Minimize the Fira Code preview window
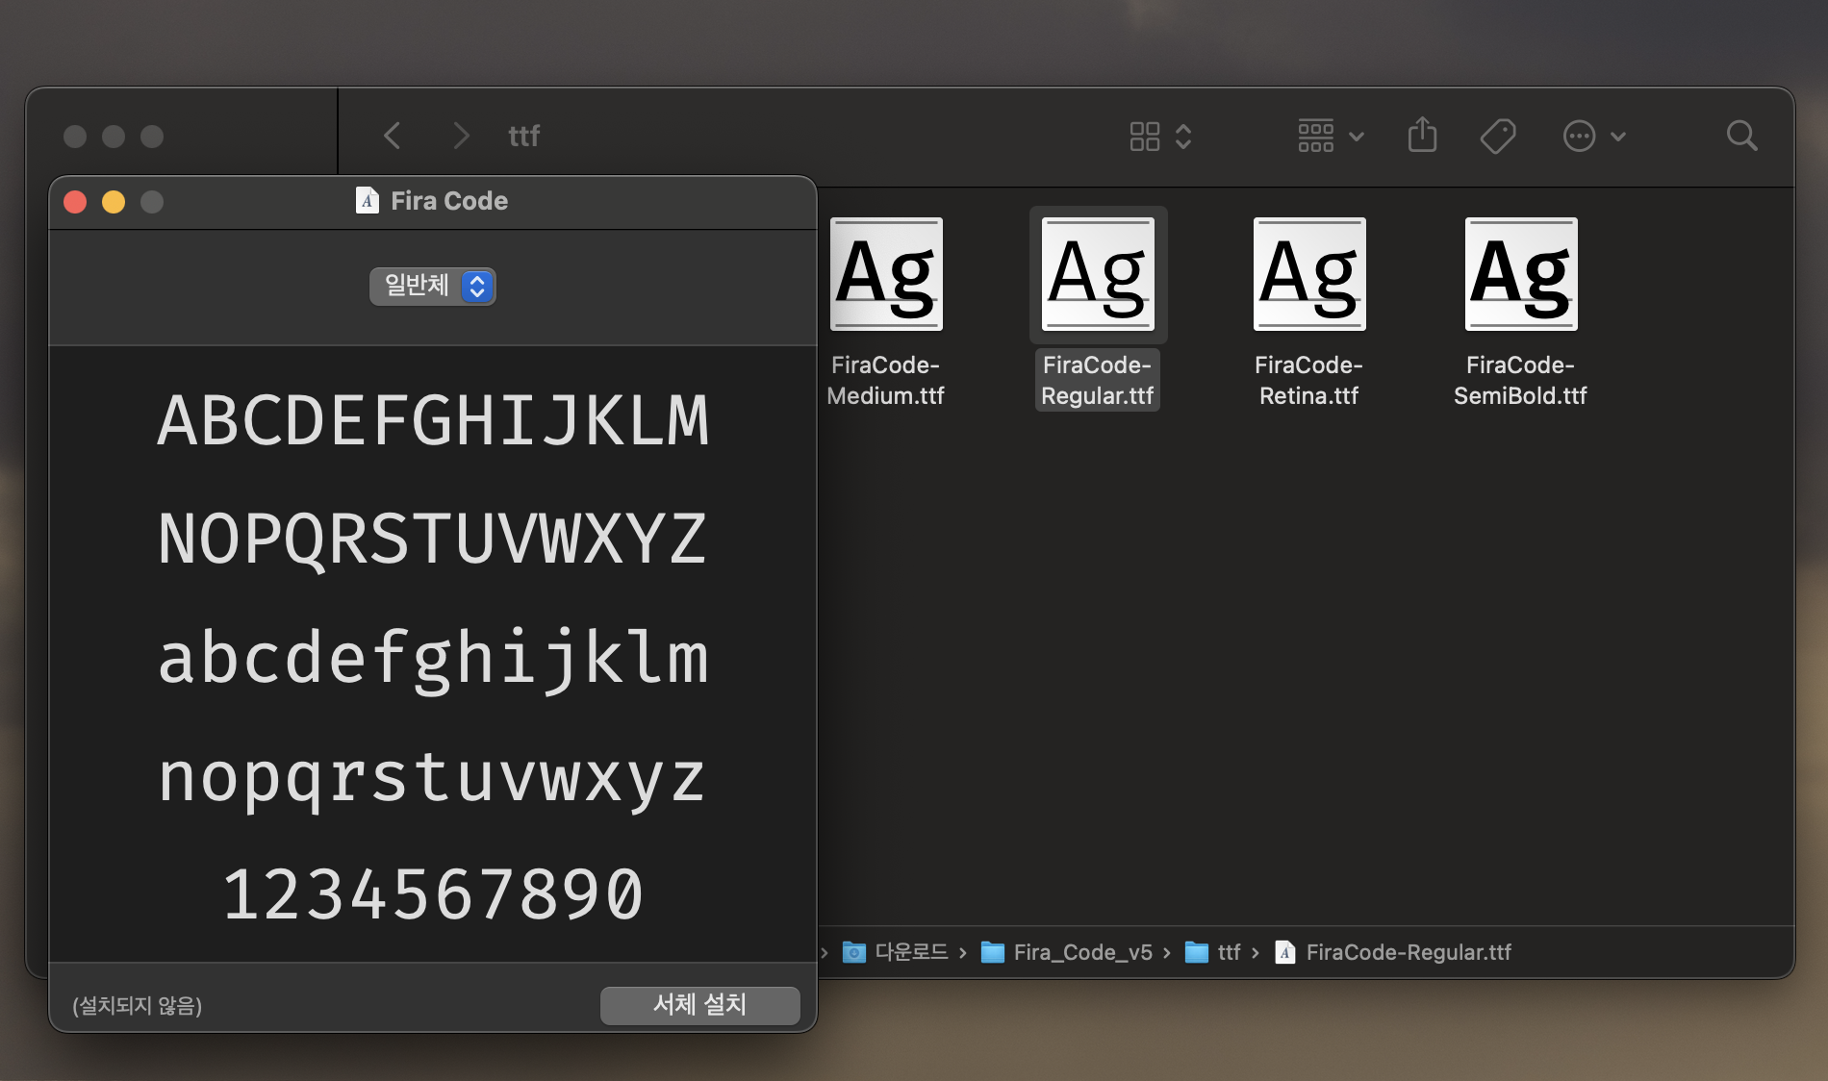This screenshot has height=1081, width=1828. (x=114, y=202)
